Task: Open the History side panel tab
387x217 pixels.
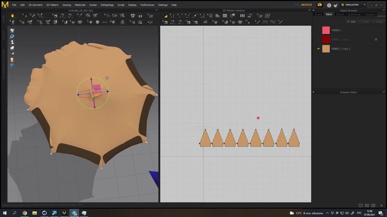Action: 4,35
